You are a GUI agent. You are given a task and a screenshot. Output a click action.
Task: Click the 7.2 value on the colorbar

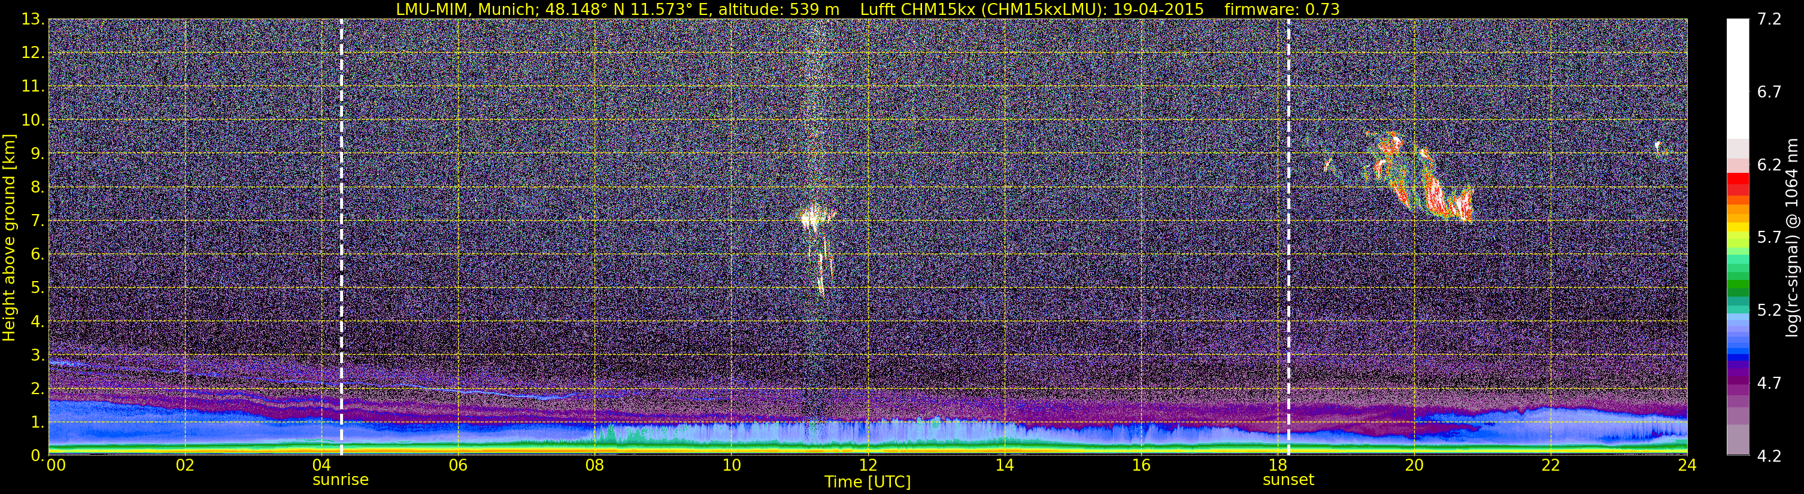coord(1769,20)
